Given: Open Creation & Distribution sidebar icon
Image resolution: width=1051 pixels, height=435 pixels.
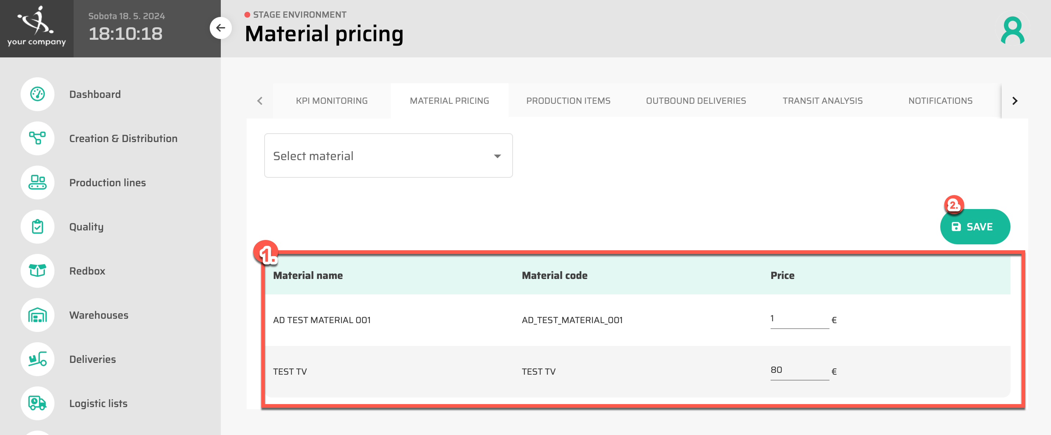Looking at the screenshot, I should click(37, 138).
